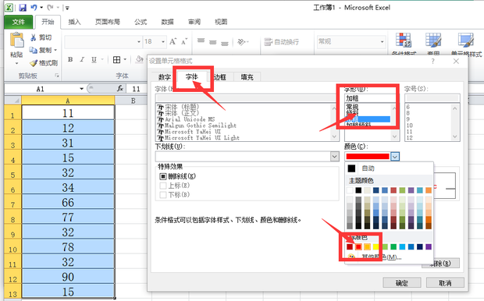Click the OK (确定) button
This screenshot has height=301, width=484.
pos(402,282)
